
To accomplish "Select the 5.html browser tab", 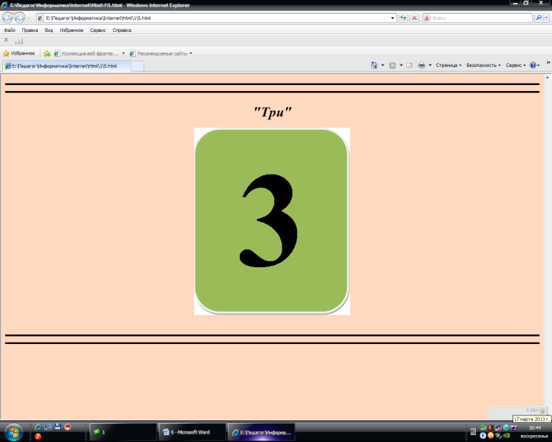I will 67,66.
